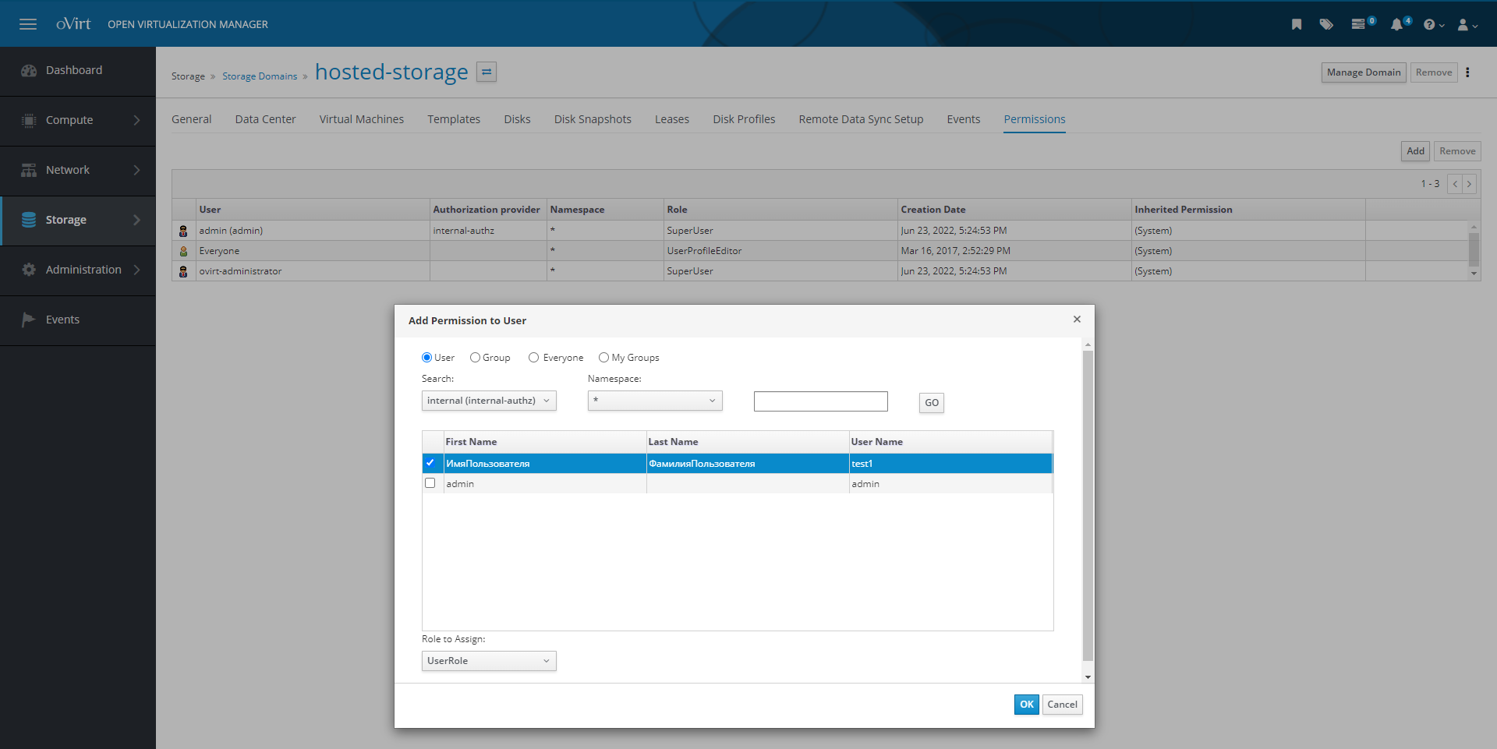Switch to the Disk Snapshots tab
This screenshot has height=749, width=1497.
click(x=593, y=119)
